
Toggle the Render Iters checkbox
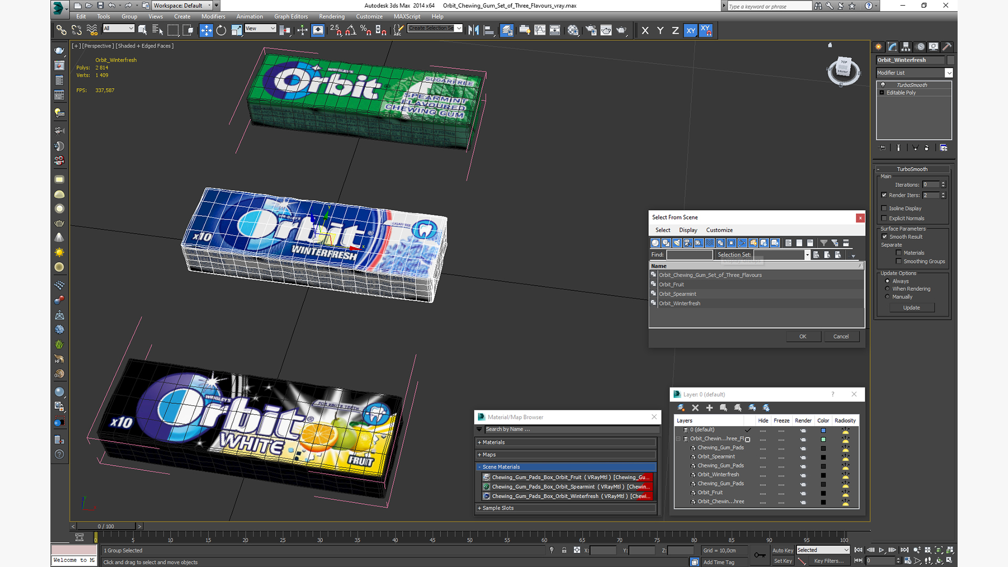[x=884, y=195]
